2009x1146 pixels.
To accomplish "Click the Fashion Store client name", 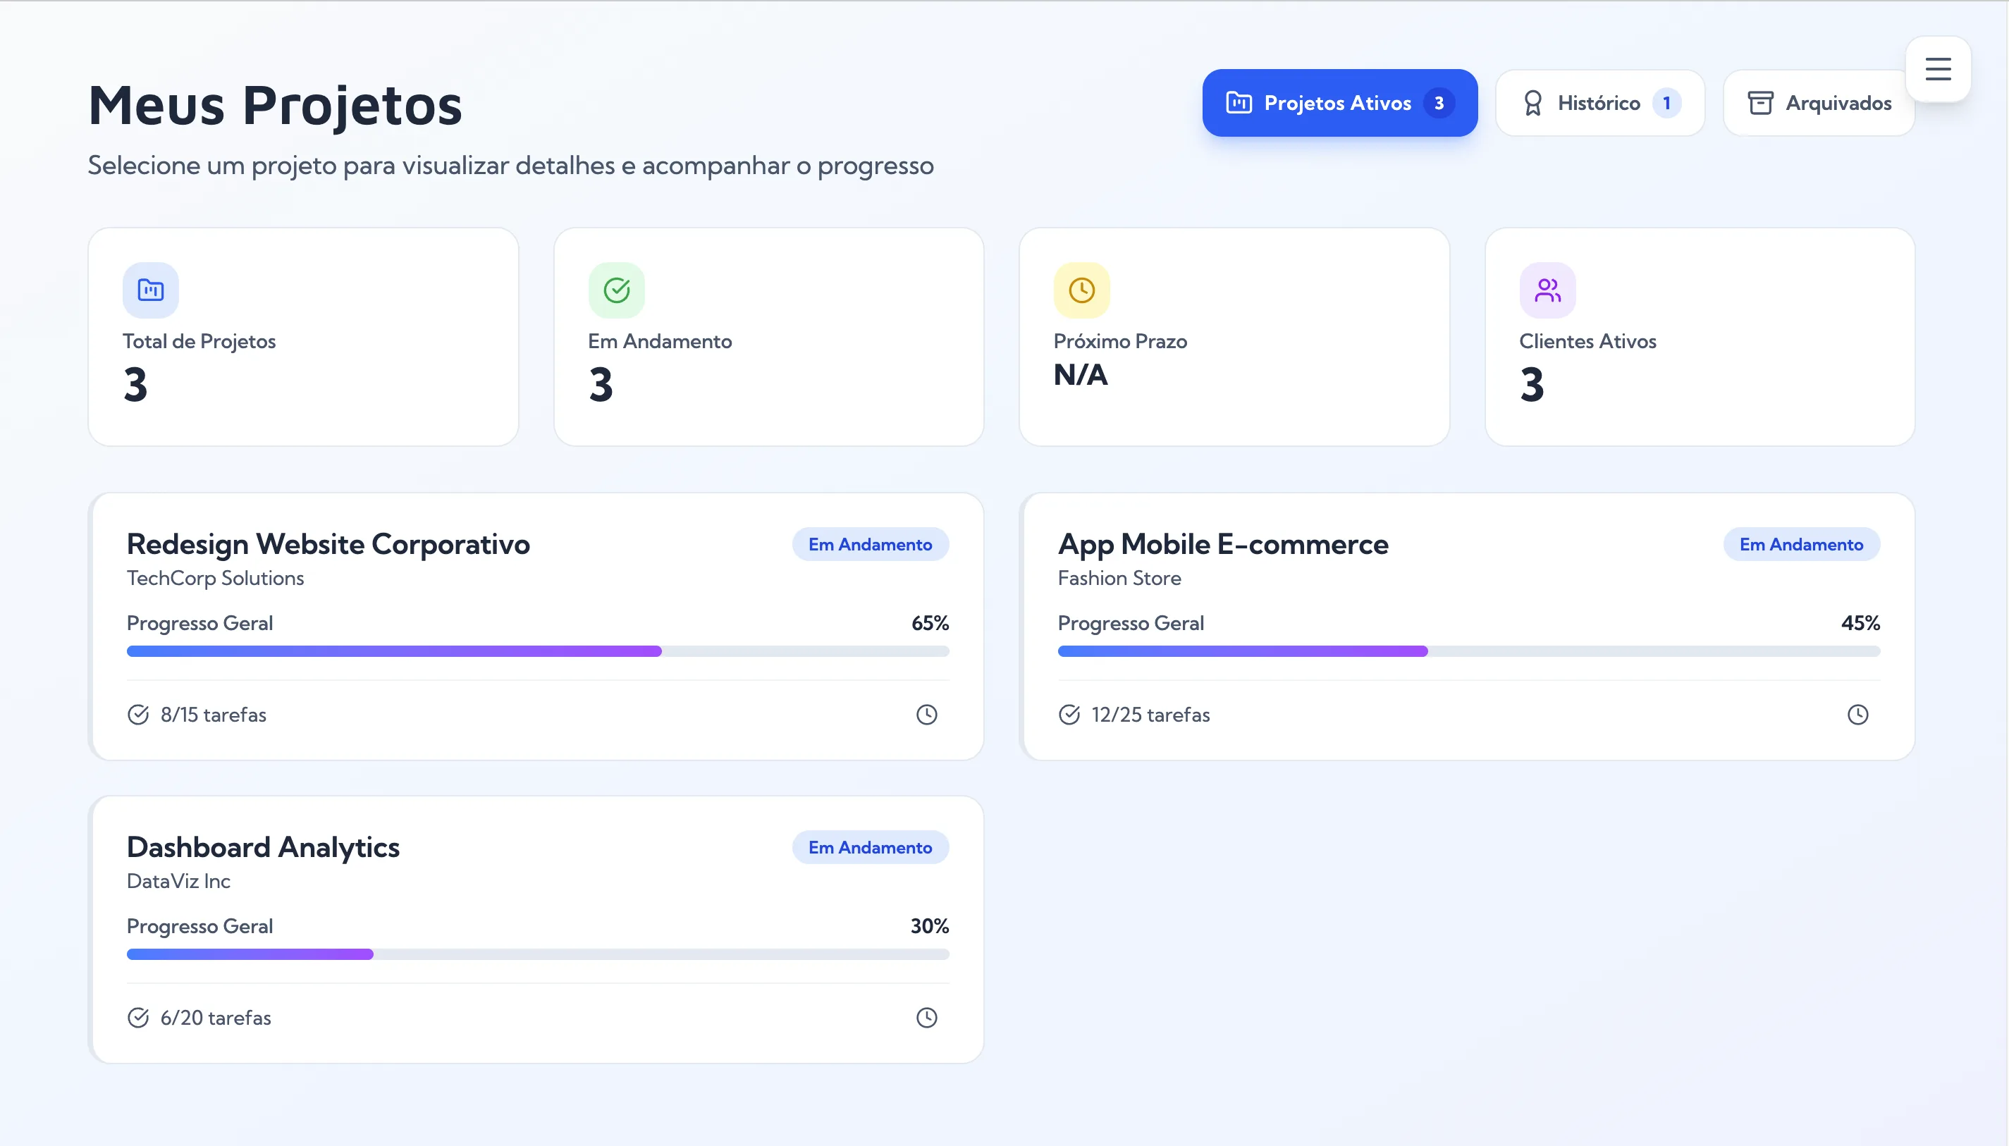I will 1119,579.
